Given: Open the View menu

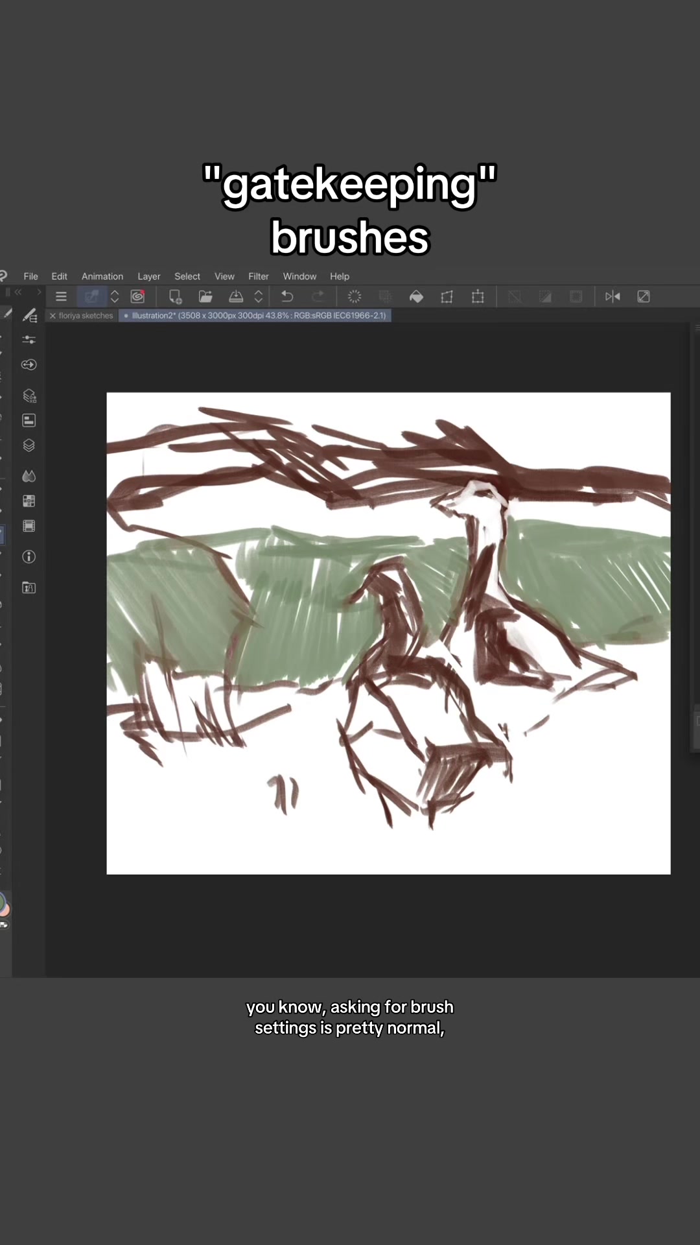Looking at the screenshot, I should (x=224, y=276).
